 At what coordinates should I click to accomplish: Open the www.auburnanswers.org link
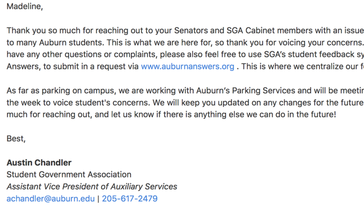pyautogui.click(x=187, y=67)
